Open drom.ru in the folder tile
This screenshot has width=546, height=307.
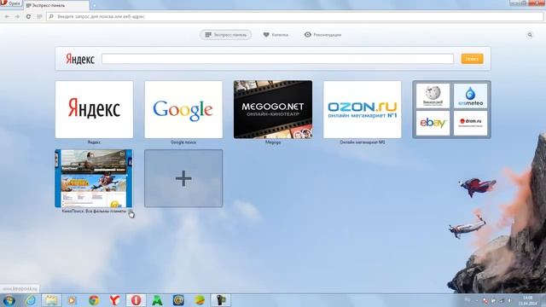470,123
